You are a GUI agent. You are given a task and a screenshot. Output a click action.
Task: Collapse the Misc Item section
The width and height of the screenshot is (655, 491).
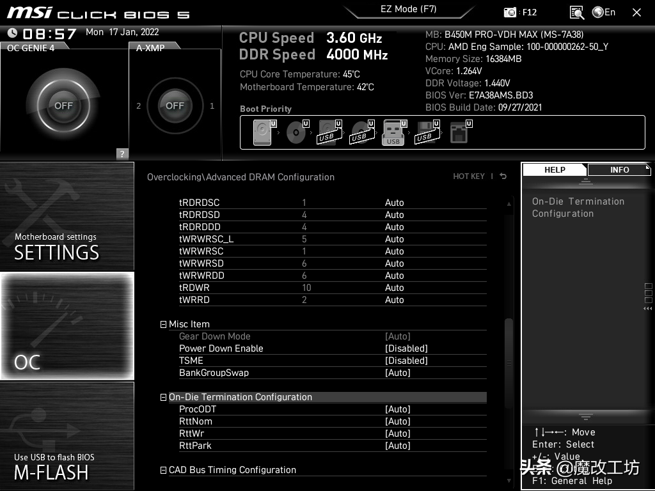tap(163, 324)
